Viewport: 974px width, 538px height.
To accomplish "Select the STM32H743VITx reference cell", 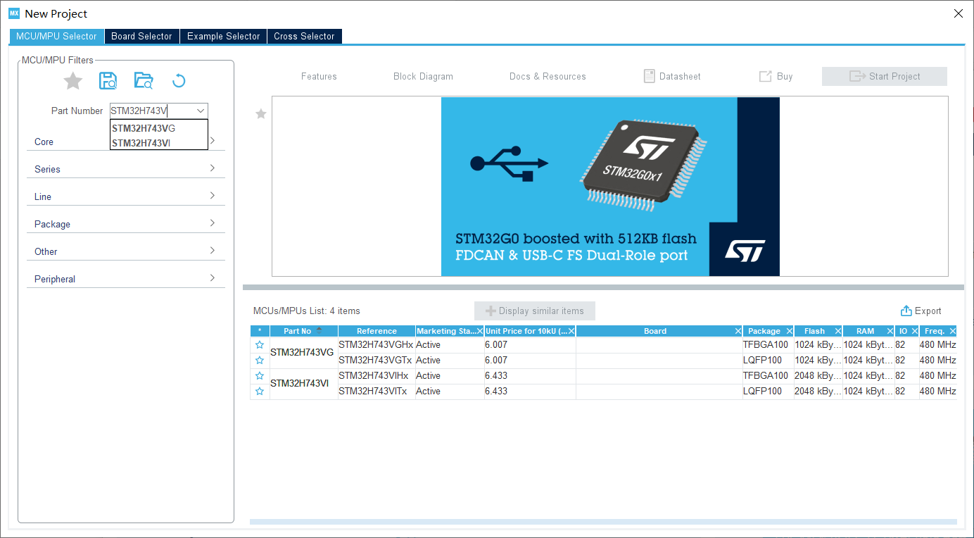I will tap(377, 392).
